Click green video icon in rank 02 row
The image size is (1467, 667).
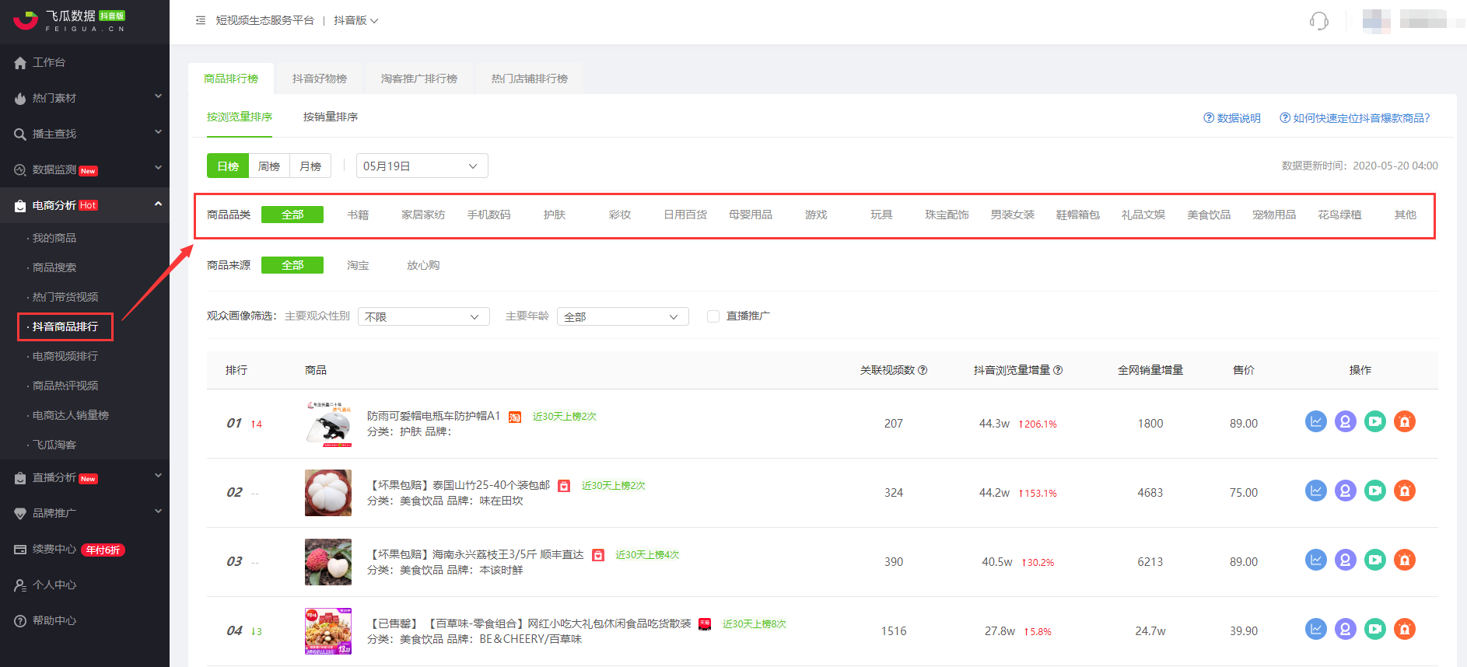1374,491
